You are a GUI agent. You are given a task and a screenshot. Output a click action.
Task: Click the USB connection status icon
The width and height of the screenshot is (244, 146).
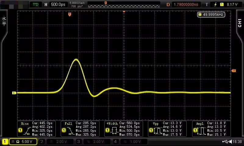225,141
